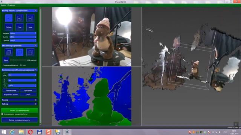Click the volume speaker tray icon
The height and width of the screenshot is (135, 241).
[220, 132]
